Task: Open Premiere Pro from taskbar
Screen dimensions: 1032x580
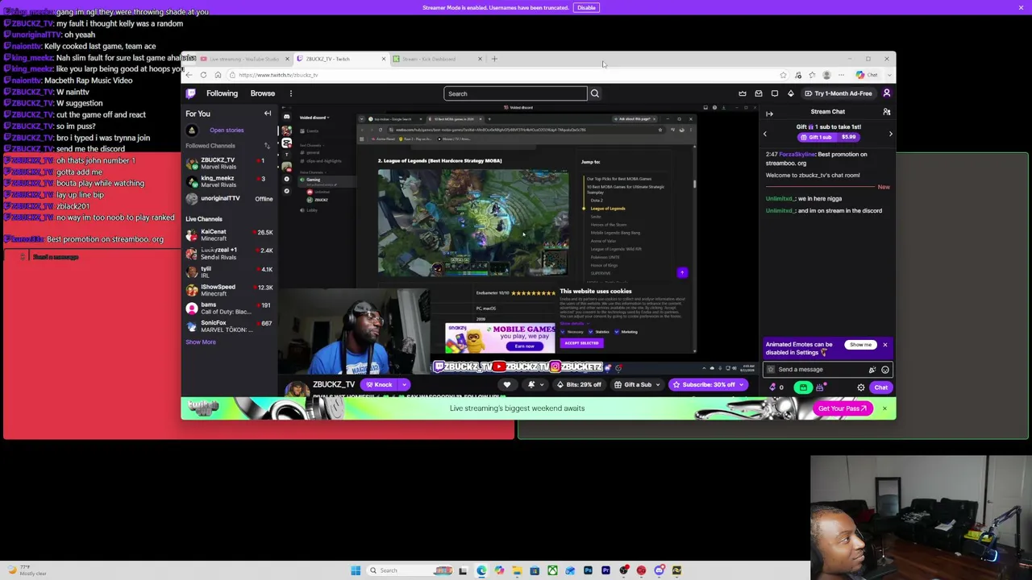Action: pos(605,570)
